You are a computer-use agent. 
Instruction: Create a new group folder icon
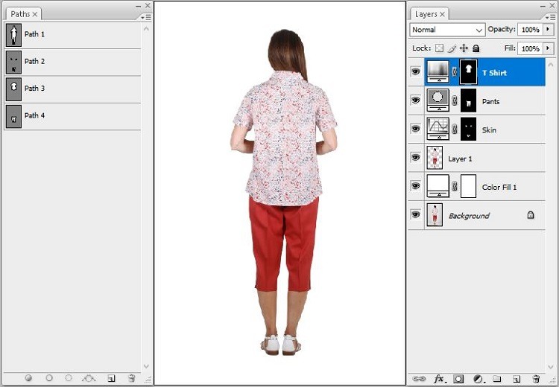[x=497, y=379]
